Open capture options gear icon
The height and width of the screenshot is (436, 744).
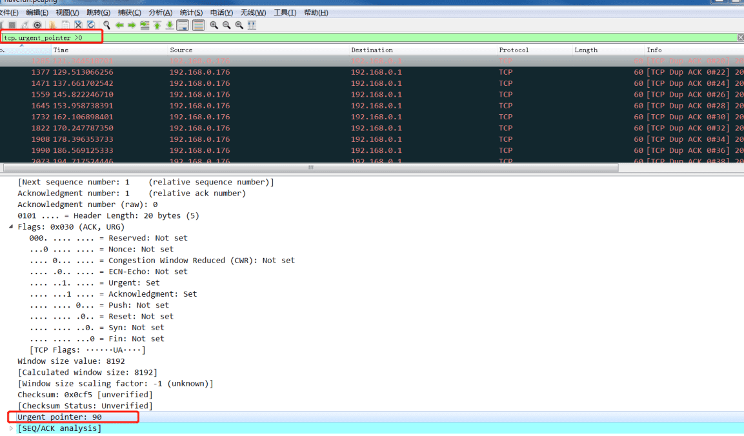[x=37, y=25]
